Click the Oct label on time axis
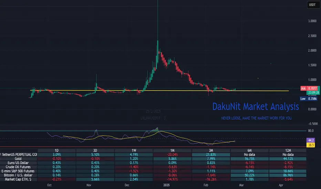 point(49,185)
